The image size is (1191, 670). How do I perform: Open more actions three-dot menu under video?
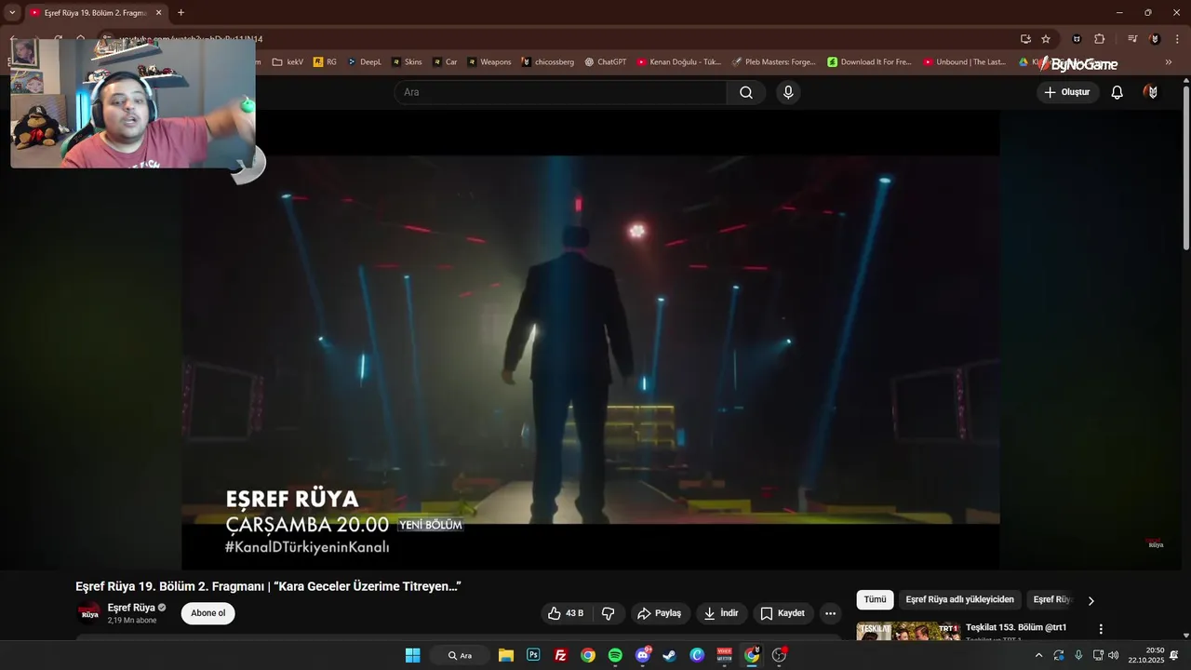click(830, 613)
